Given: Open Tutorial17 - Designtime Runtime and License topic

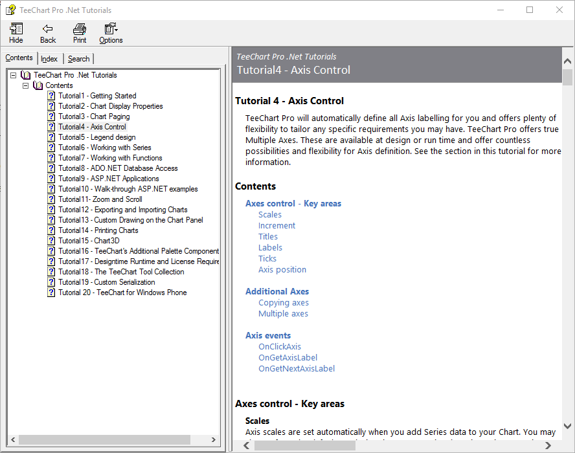Looking at the screenshot, I should tap(139, 261).
